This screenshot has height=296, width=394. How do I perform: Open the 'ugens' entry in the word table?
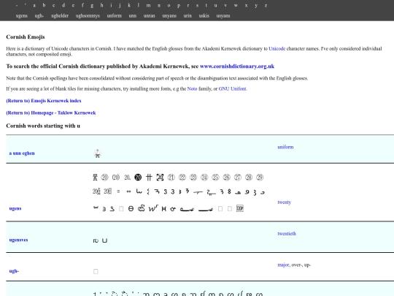click(15, 208)
